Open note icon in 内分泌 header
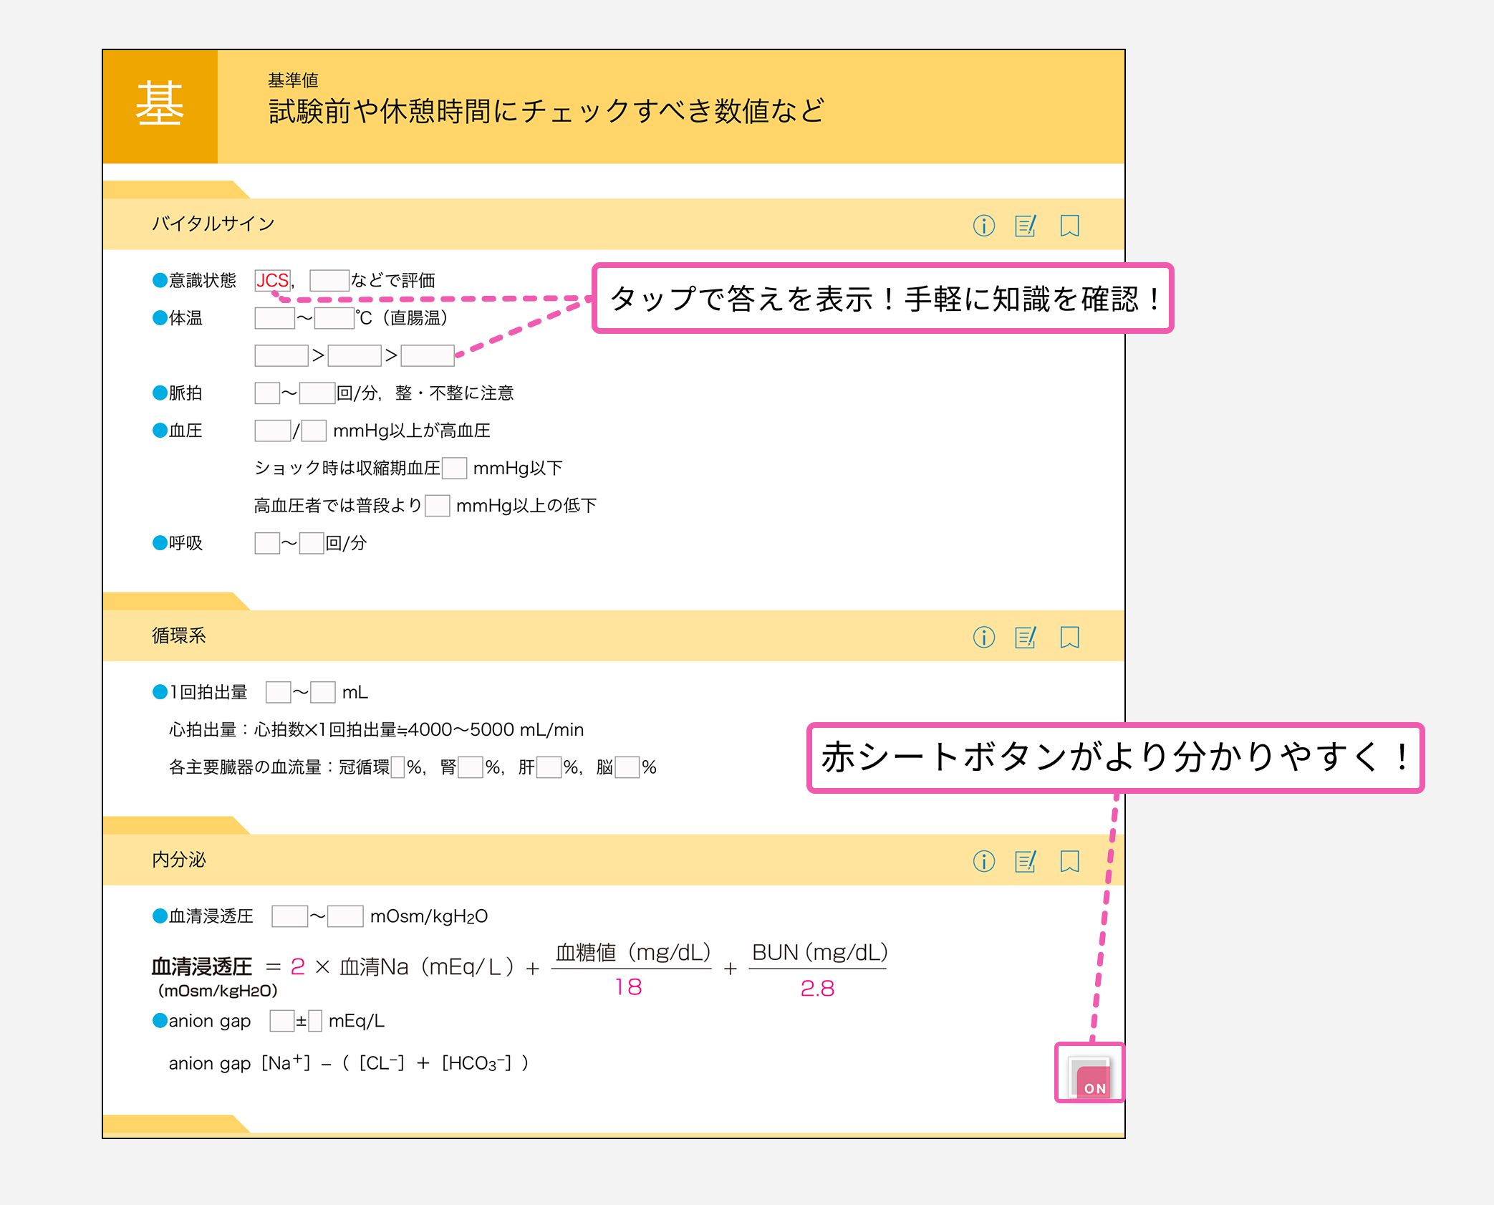Viewport: 1494px width, 1205px height. [1026, 861]
